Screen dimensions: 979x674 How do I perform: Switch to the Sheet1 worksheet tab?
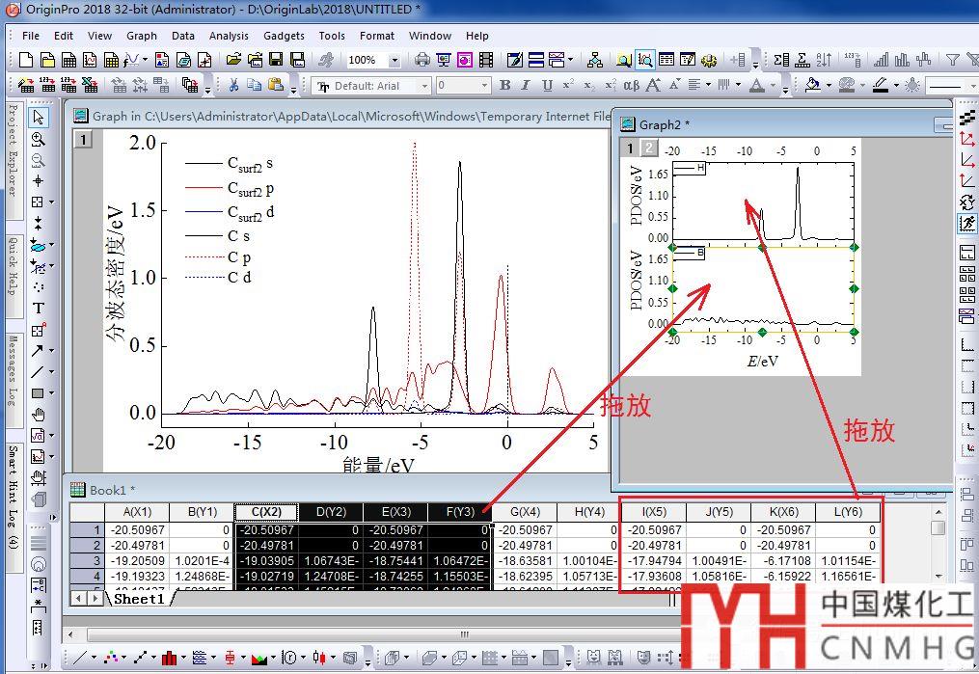[139, 599]
